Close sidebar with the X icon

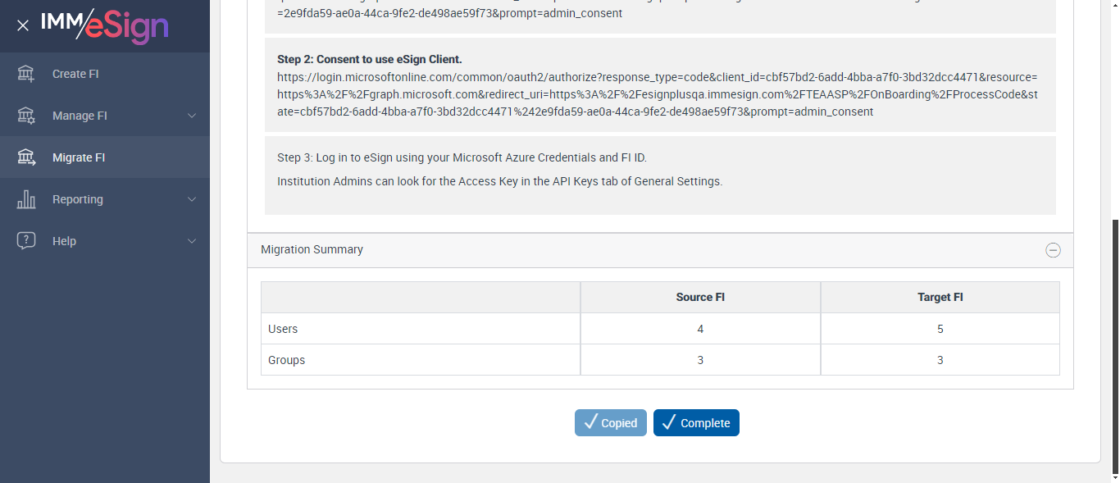pyautogui.click(x=23, y=25)
